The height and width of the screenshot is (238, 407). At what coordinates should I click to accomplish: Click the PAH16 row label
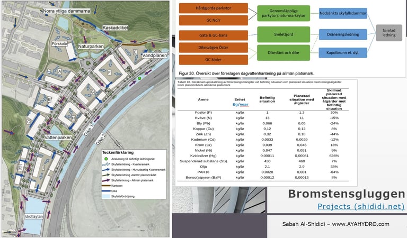pyautogui.click(x=203, y=172)
